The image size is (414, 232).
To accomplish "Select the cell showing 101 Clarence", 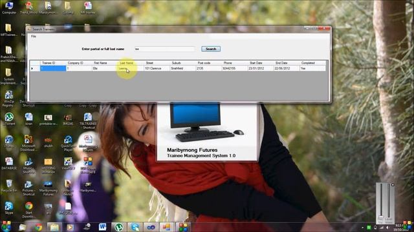I will [x=157, y=68].
